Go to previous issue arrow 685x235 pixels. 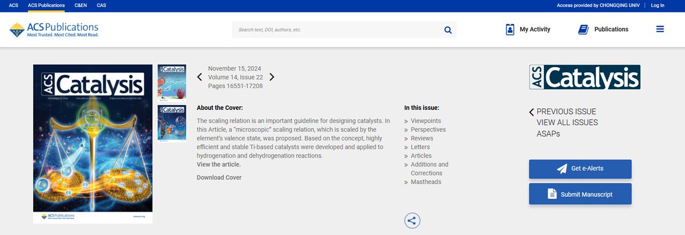pyautogui.click(x=199, y=77)
